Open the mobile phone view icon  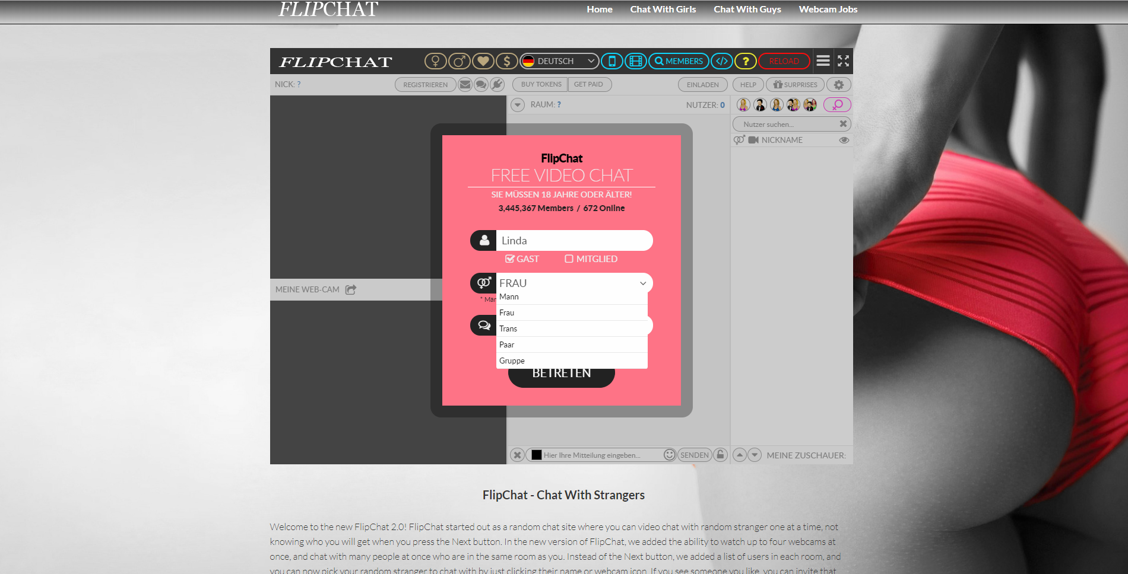[x=612, y=61]
